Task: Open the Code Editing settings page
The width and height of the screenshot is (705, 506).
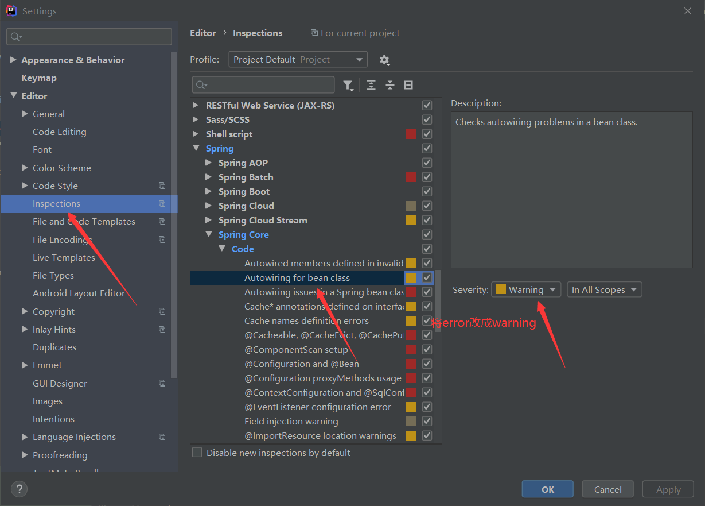Action: coord(60,132)
